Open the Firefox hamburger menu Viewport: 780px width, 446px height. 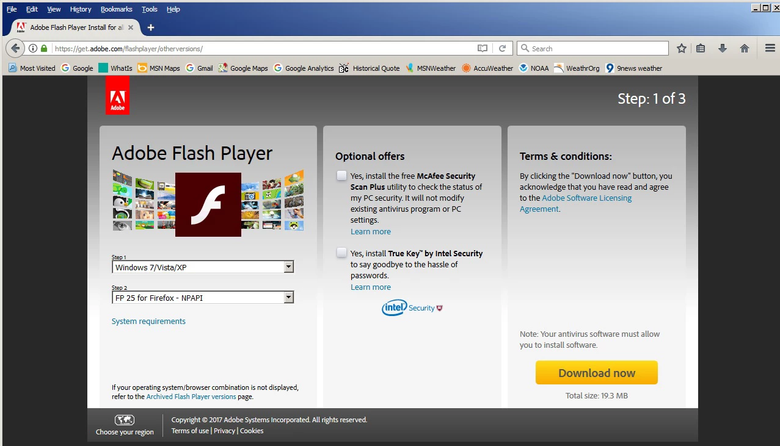[x=770, y=48]
